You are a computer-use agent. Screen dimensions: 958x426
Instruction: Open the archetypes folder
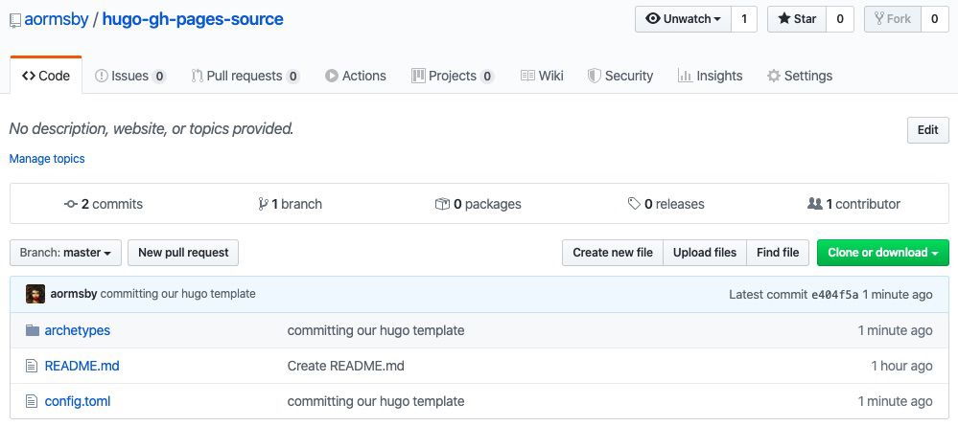(x=77, y=330)
